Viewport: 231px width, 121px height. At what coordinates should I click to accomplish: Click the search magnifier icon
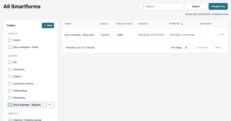(x=143, y=6)
